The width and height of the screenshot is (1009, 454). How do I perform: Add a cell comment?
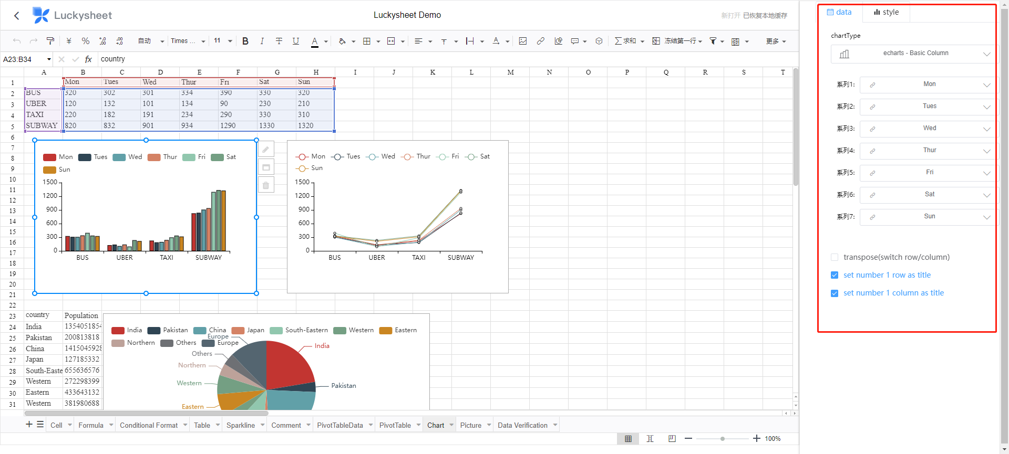click(575, 41)
